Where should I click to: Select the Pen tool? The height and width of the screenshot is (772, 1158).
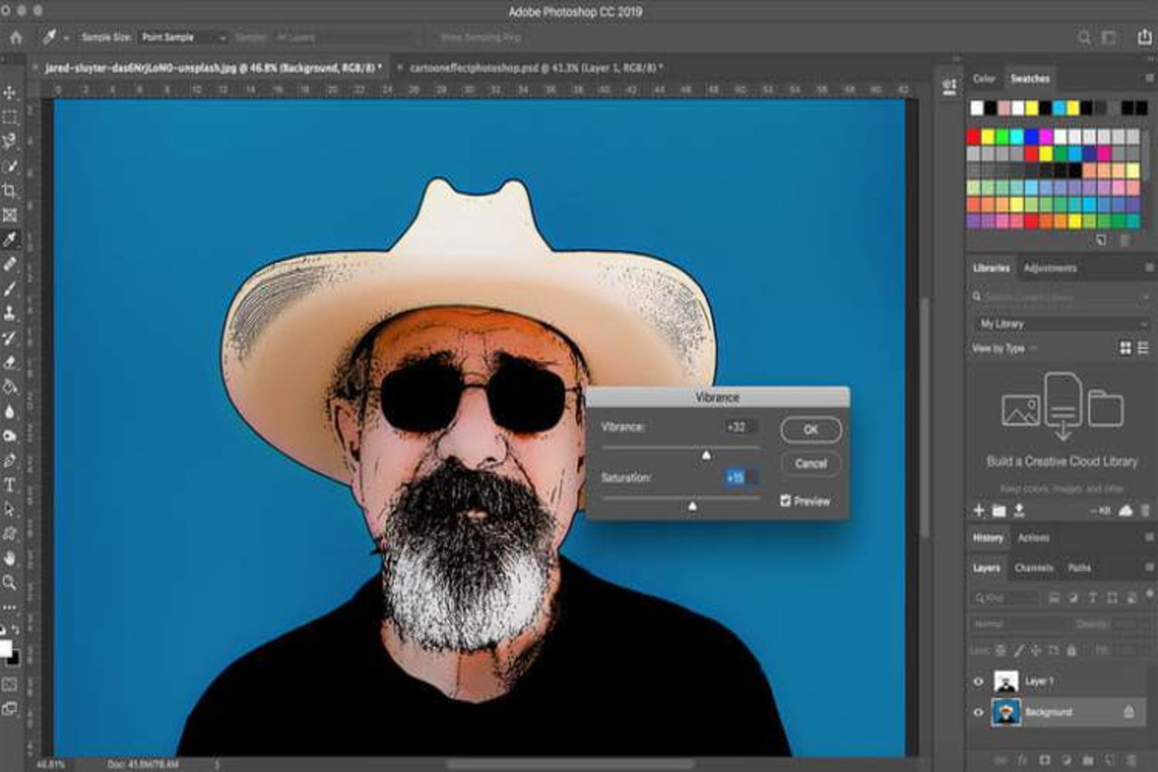pyautogui.click(x=10, y=461)
